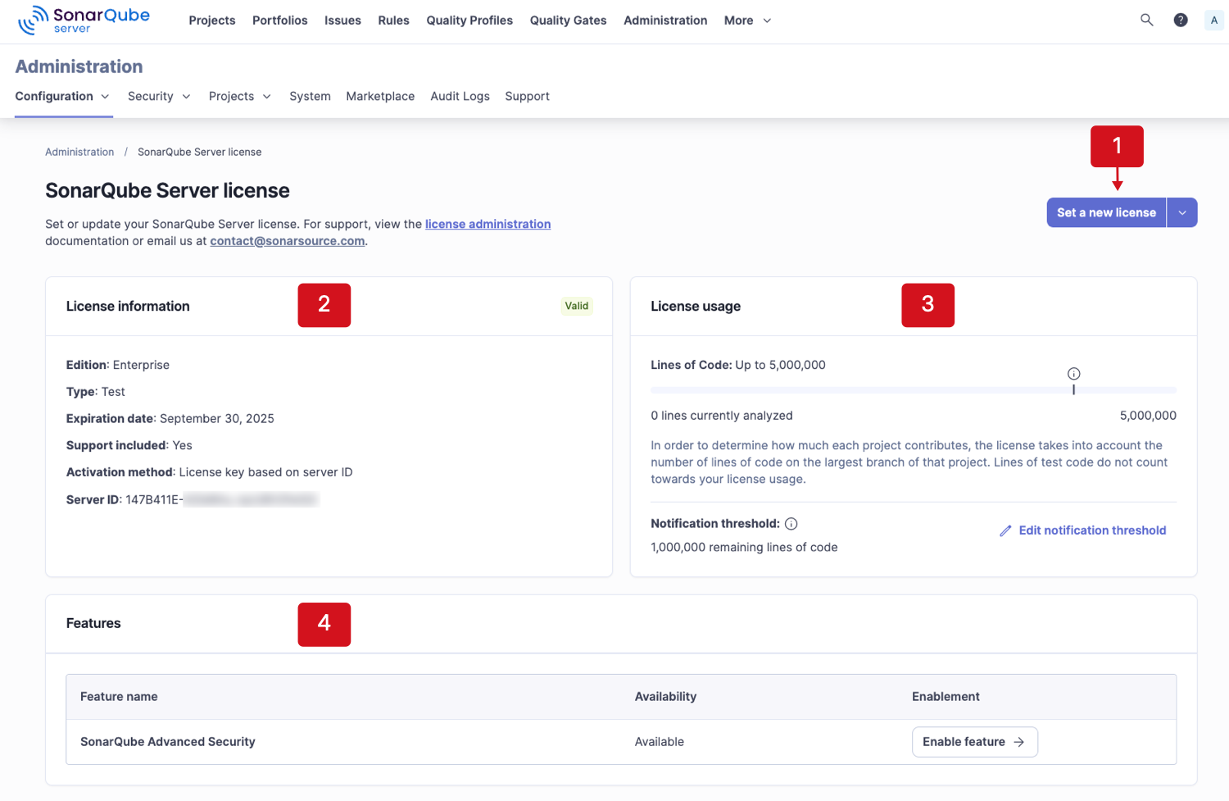The height and width of the screenshot is (801, 1229).
Task: Navigate to Quality Gates
Action: [568, 20]
